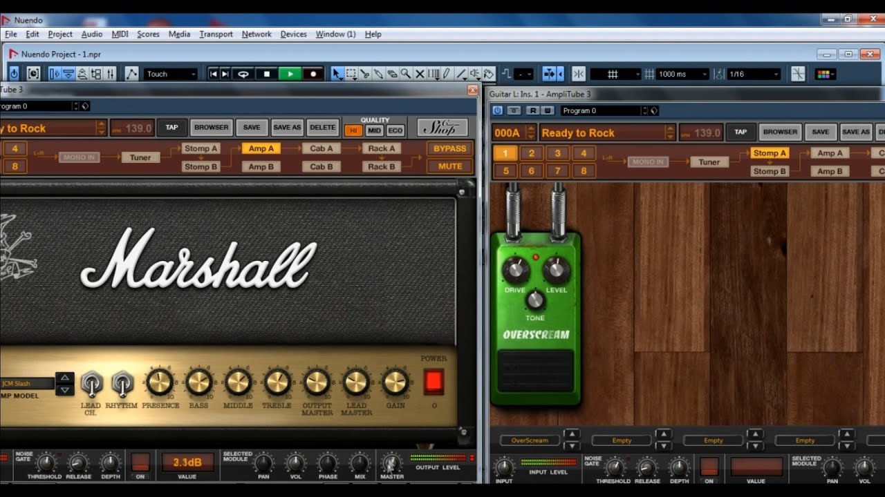Viewport: 885px width, 497px height.
Task: Click the Stop transport button
Action: point(267,74)
